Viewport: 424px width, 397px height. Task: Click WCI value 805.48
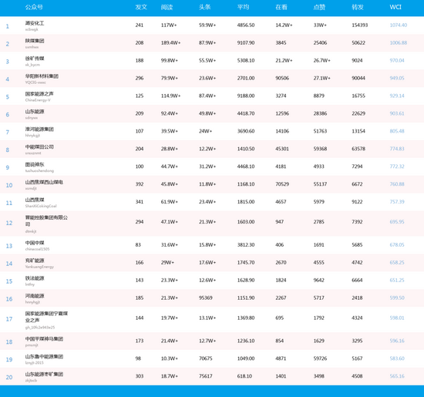pos(397,131)
